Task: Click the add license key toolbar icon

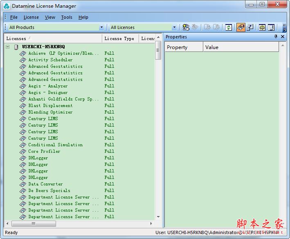Action: [x=186, y=27]
